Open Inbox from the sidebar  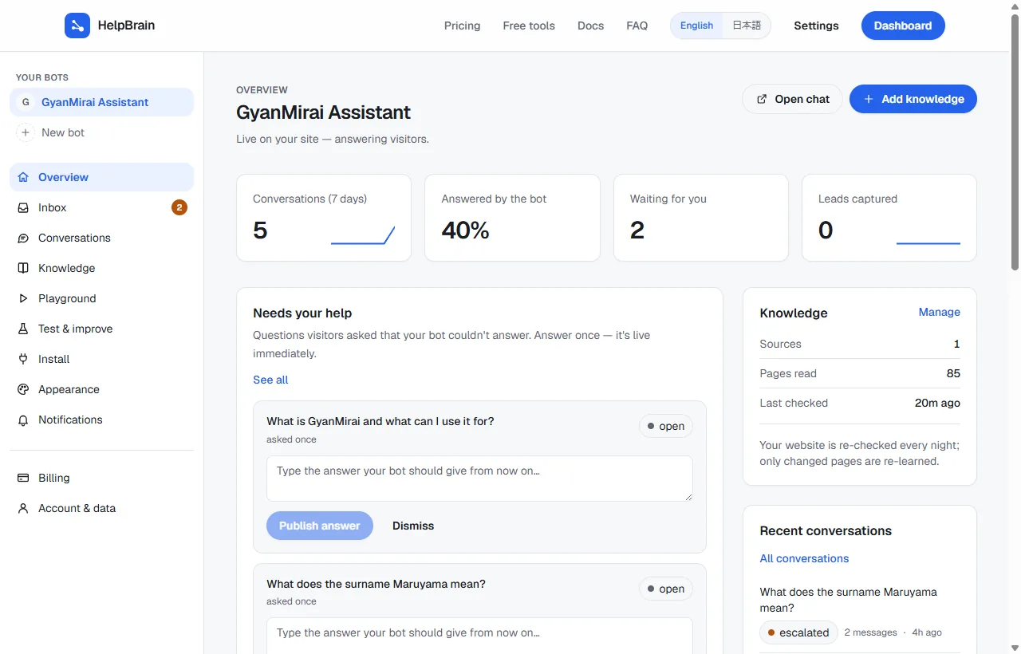click(x=101, y=207)
